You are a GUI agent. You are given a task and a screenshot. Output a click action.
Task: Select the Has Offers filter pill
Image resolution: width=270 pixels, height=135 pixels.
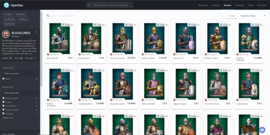click(21, 14)
